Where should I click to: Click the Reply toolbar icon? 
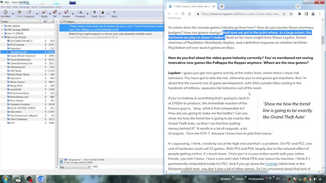point(44,14)
